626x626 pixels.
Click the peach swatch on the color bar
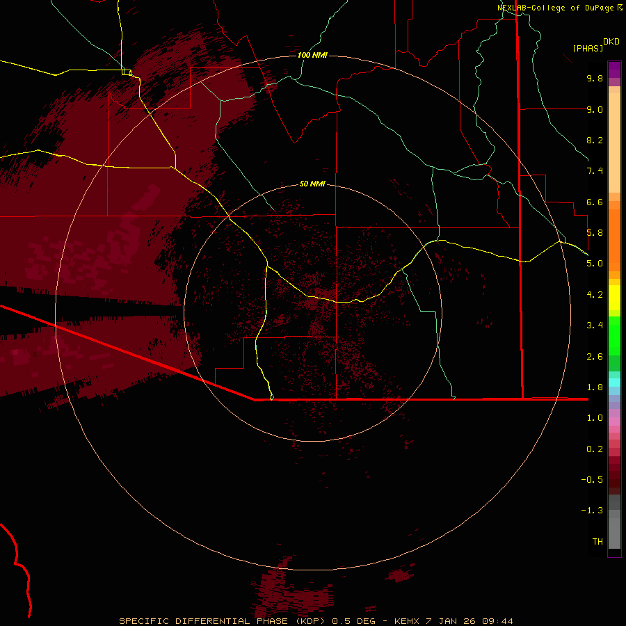[x=614, y=143]
